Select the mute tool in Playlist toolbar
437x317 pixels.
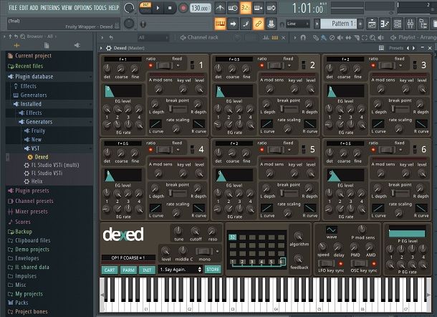(340, 37)
